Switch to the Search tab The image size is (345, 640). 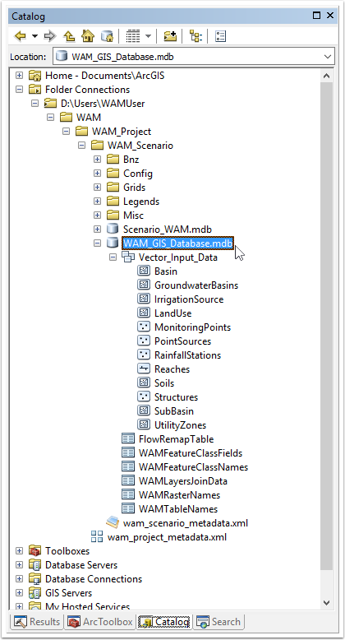pyautogui.click(x=218, y=622)
